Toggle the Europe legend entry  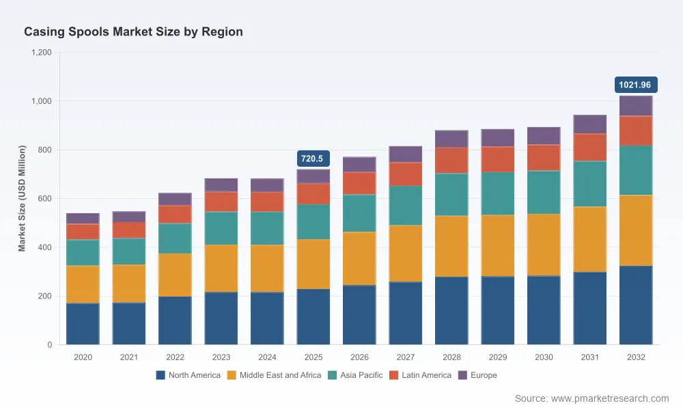point(477,375)
